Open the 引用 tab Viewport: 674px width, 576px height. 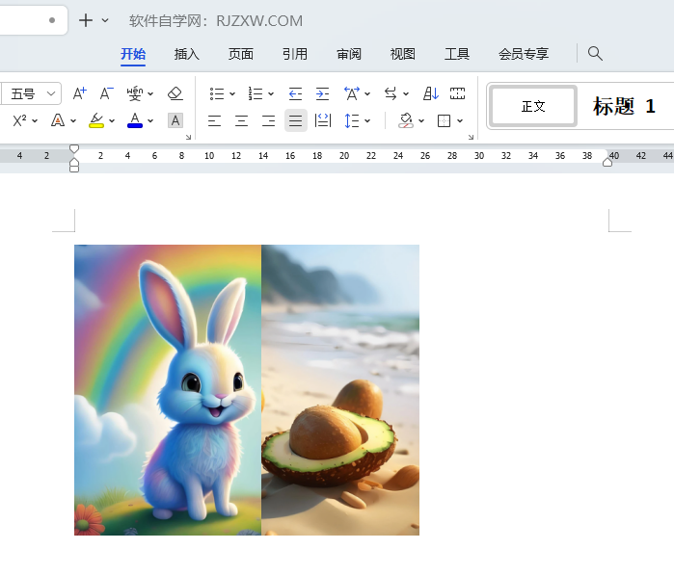pos(295,54)
